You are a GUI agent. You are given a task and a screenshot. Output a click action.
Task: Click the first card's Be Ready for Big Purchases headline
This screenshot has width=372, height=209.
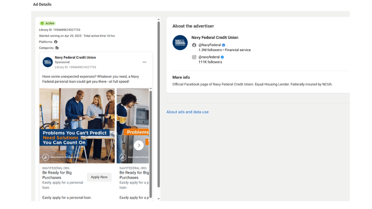click(57, 175)
